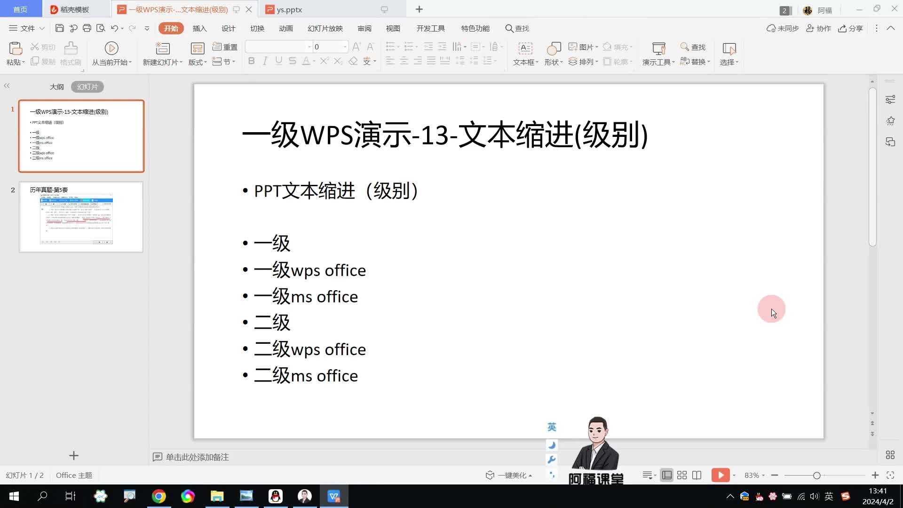This screenshot has width=903, height=508.
Task: Switch to the Outline (大纲) pane tab
Action: click(56, 87)
